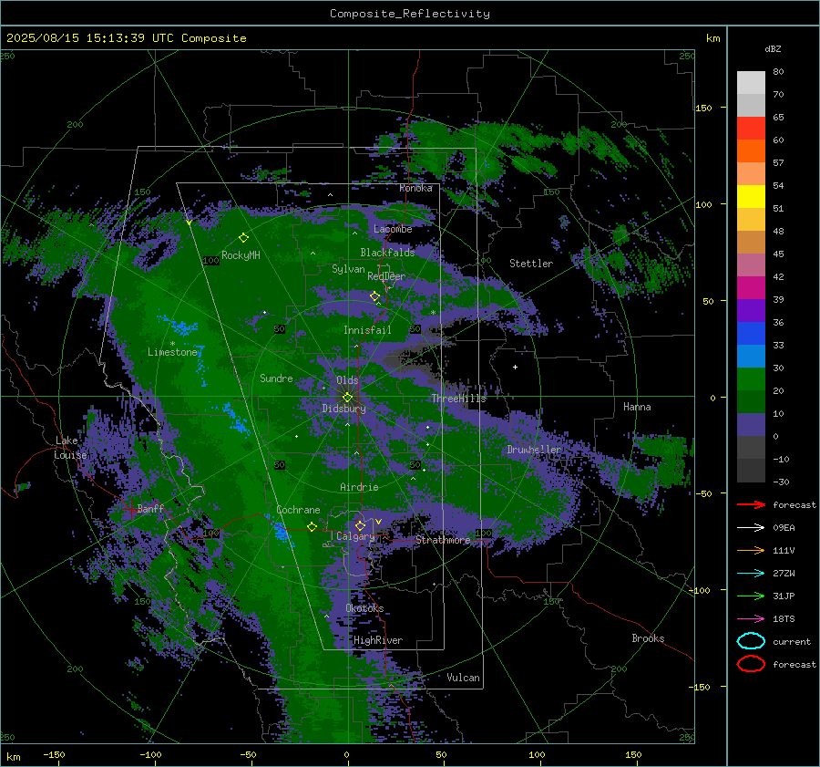Click the Ponoka label
Image resolution: width=820 pixels, height=767 pixels.
pyautogui.click(x=415, y=188)
